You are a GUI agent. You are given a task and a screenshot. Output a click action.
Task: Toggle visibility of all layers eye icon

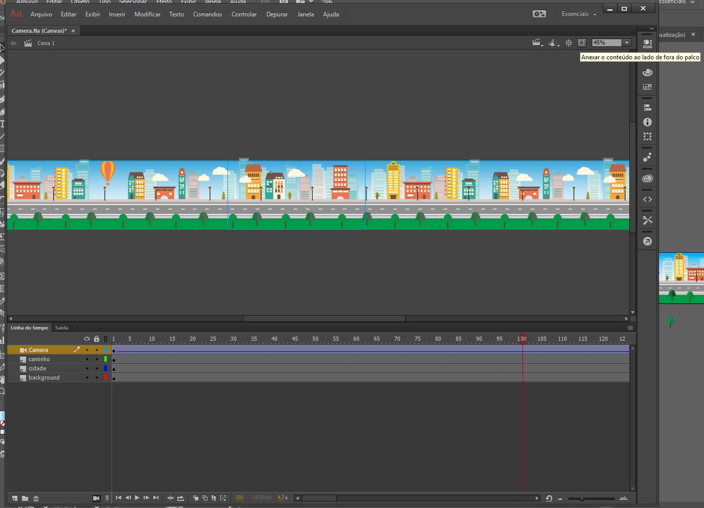click(x=87, y=339)
